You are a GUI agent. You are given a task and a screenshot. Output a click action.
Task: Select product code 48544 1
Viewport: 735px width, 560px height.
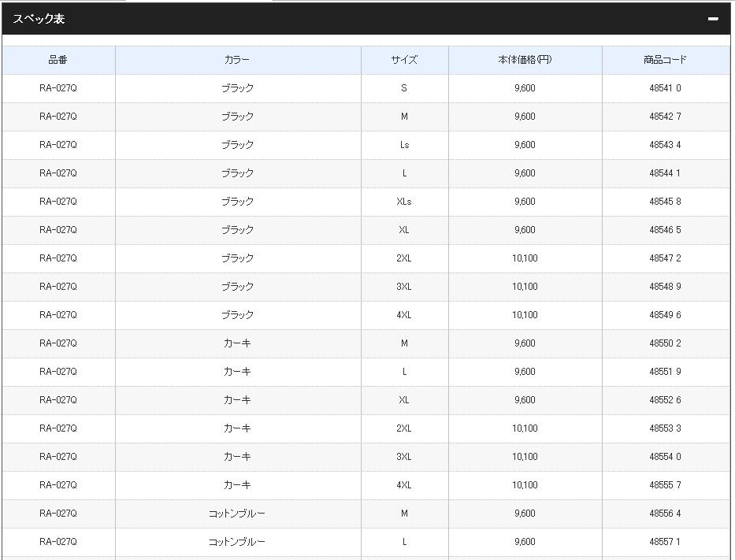[x=665, y=173]
